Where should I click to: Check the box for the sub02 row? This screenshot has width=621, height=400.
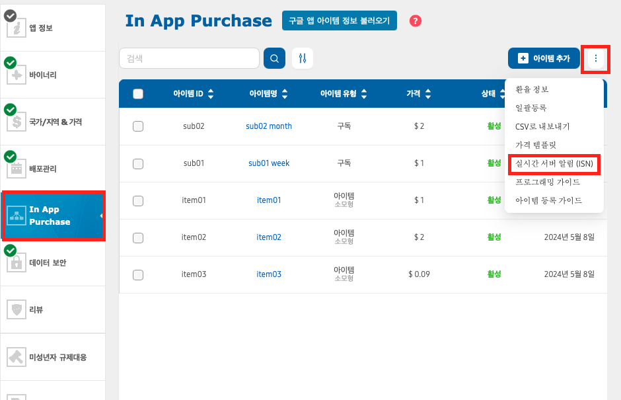pos(138,126)
